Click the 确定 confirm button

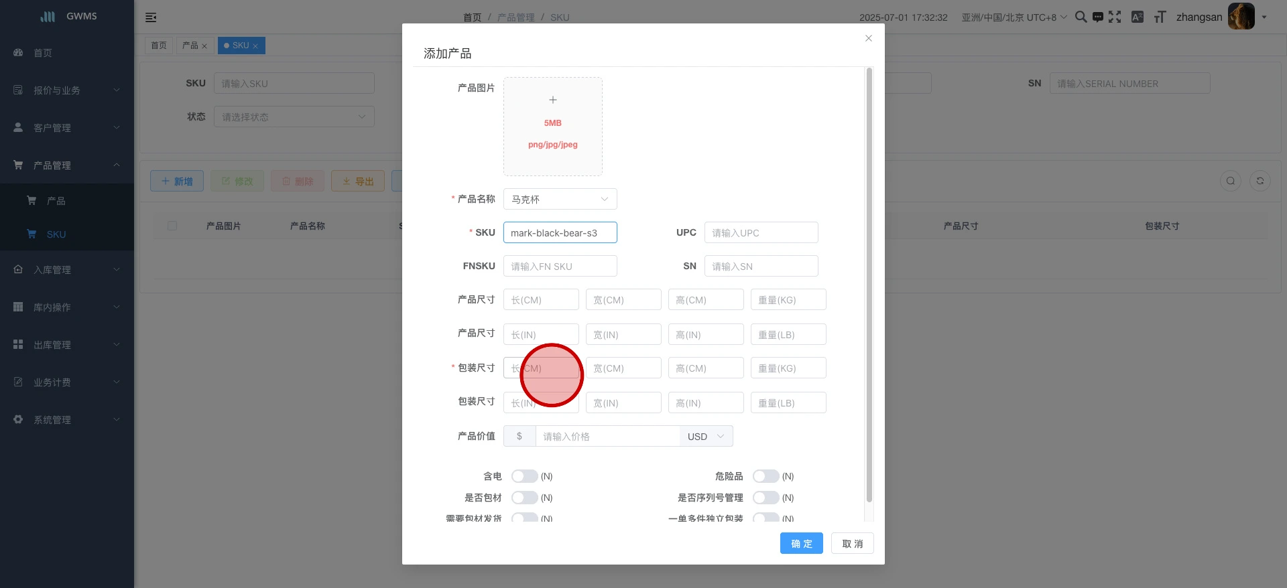click(801, 543)
